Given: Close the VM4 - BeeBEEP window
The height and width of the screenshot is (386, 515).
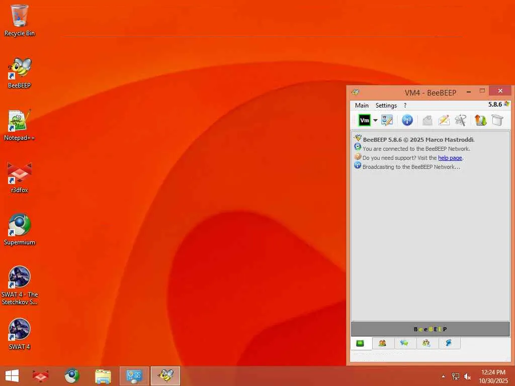Looking at the screenshot, I should (x=500, y=90).
